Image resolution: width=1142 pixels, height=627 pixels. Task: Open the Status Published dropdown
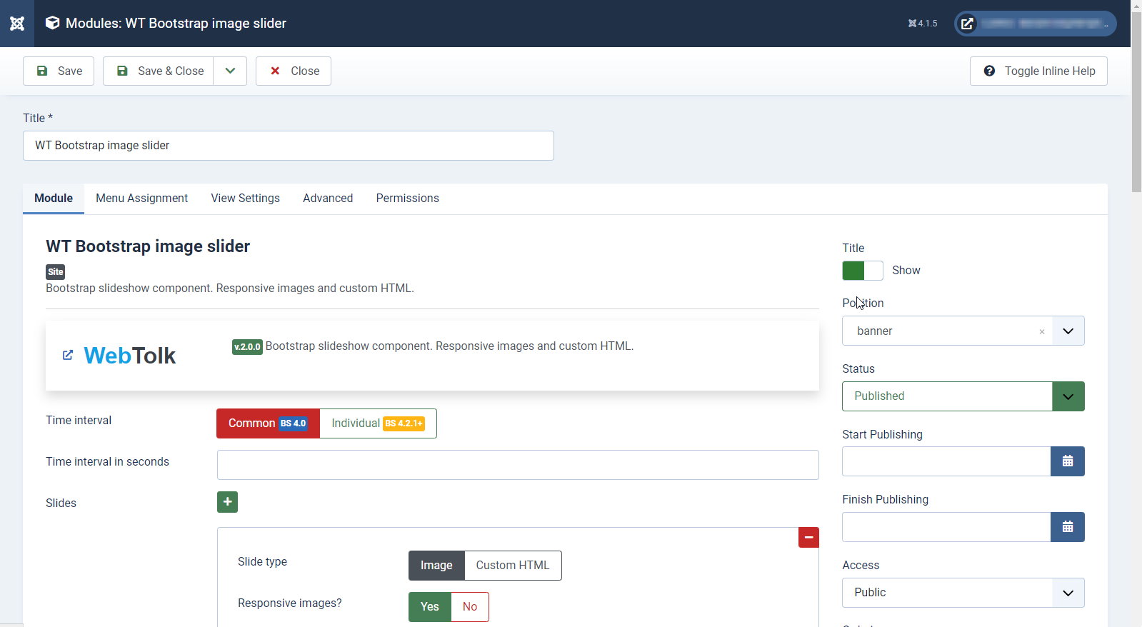(x=963, y=396)
